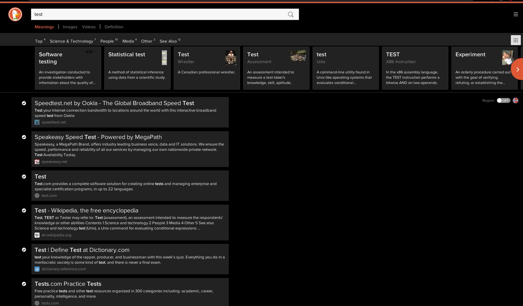This screenshot has height=306, width=523.
Task: Open the test Unix card
Action: tap(346, 68)
